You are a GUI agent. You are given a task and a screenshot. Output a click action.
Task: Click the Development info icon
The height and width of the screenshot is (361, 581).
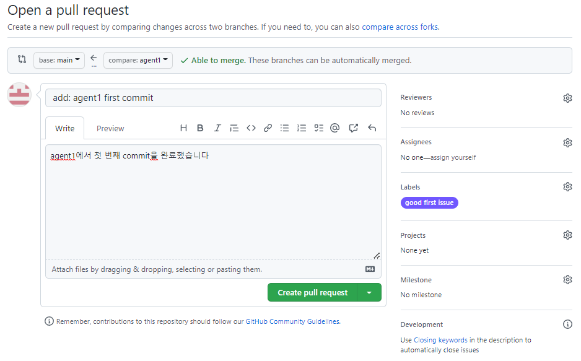coord(567,324)
